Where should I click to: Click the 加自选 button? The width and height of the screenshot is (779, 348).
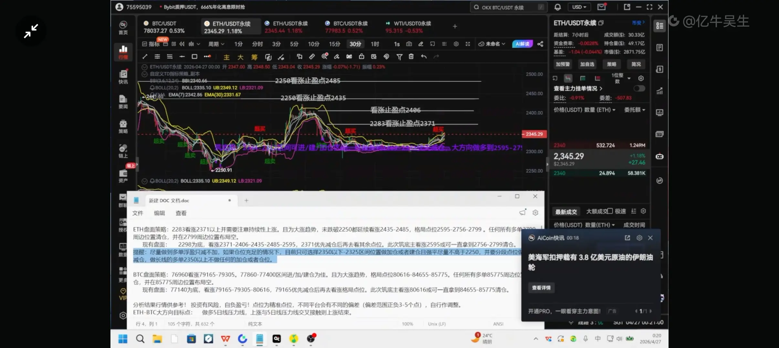tap(587, 64)
